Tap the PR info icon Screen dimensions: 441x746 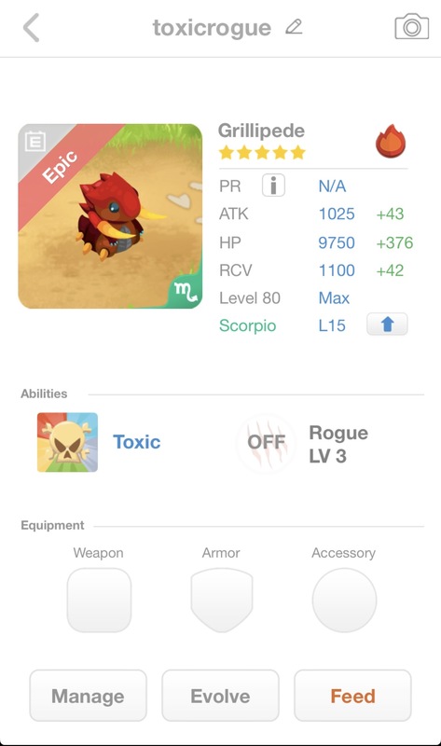(x=273, y=186)
